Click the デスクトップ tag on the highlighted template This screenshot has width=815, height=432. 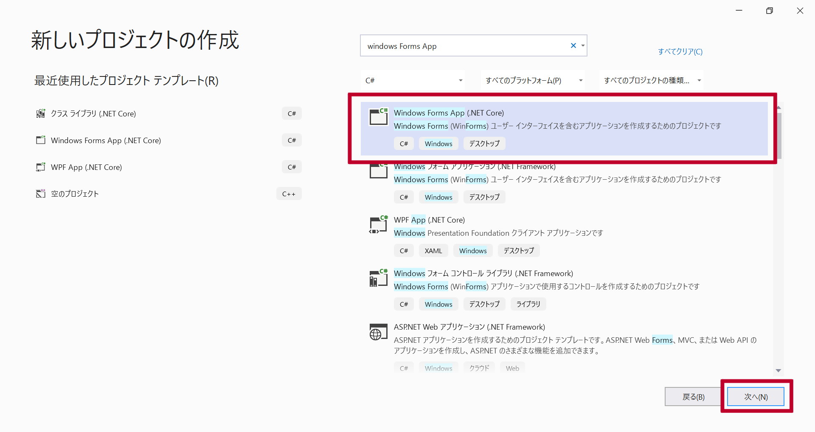click(484, 143)
